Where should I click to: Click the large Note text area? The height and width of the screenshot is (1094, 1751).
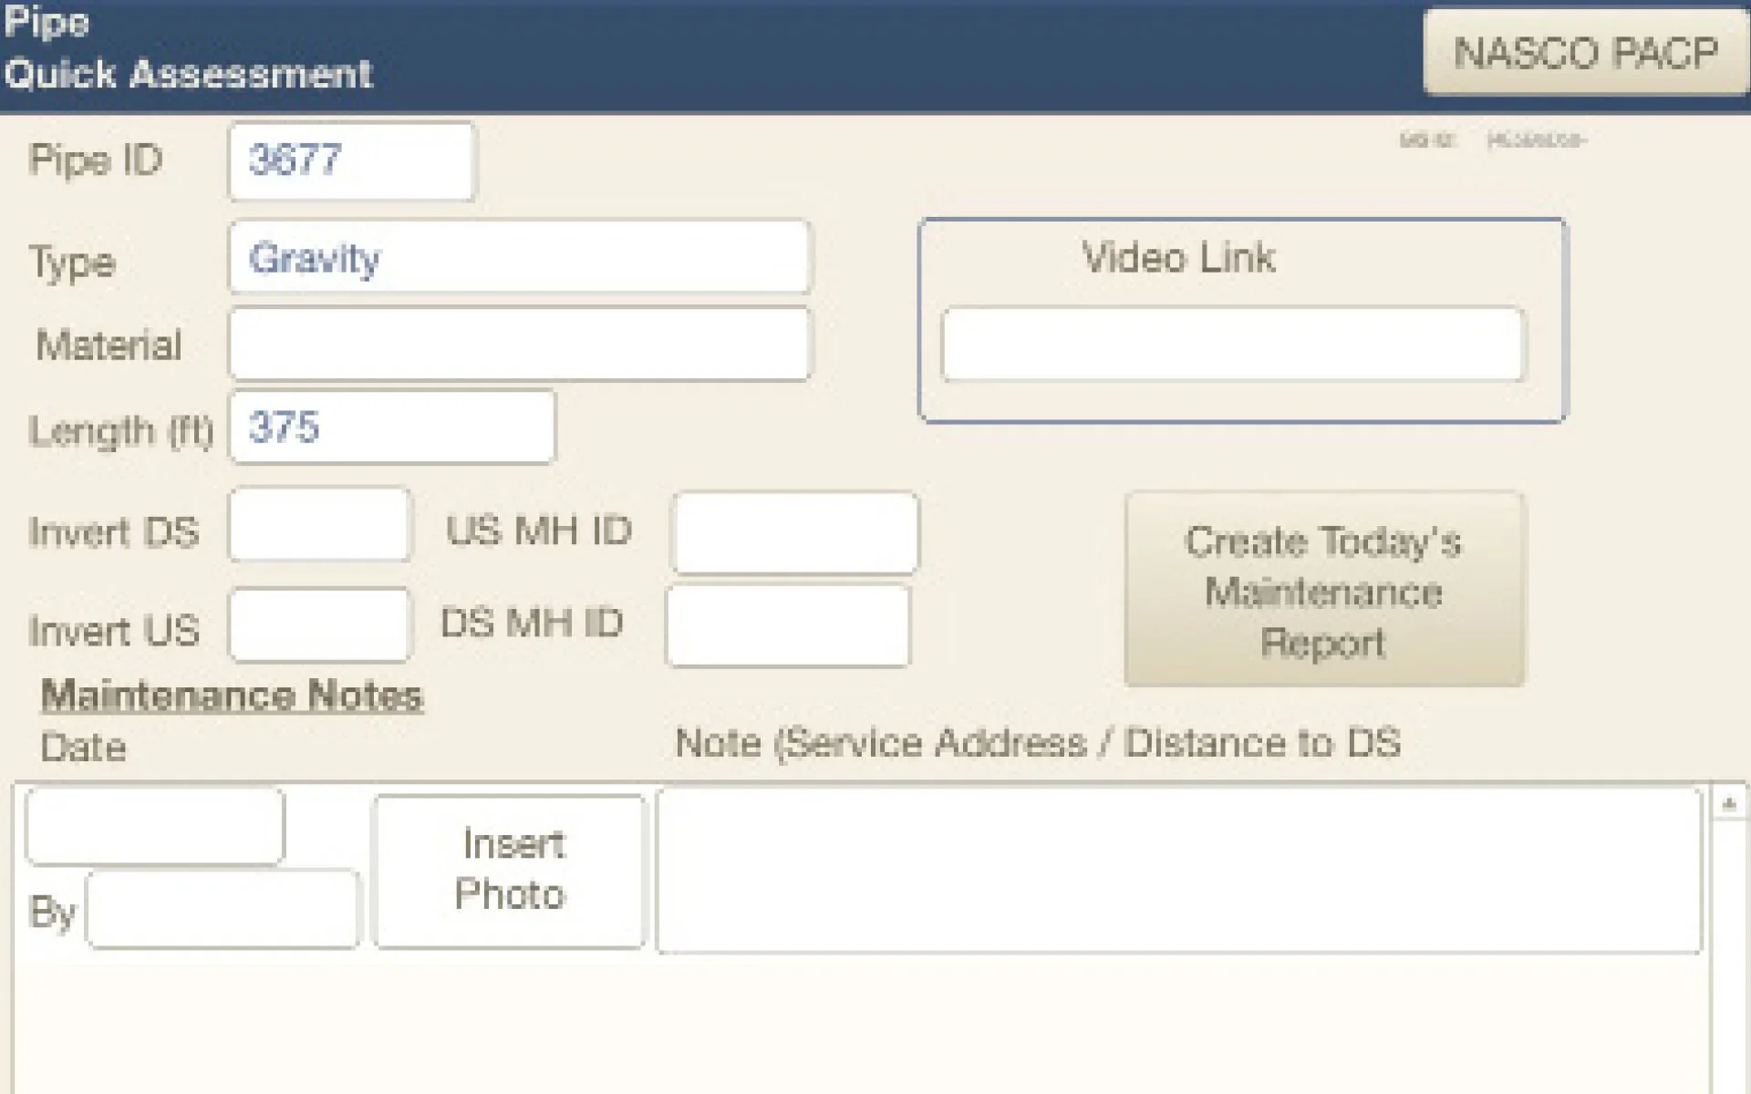point(1177,871)
